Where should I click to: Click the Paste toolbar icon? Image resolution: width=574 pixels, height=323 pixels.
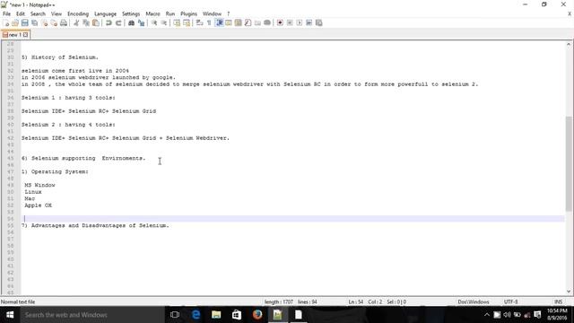[x=96, y=23]
